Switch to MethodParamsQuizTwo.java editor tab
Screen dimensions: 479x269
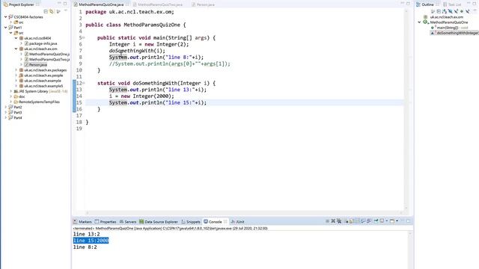point(160,4)
